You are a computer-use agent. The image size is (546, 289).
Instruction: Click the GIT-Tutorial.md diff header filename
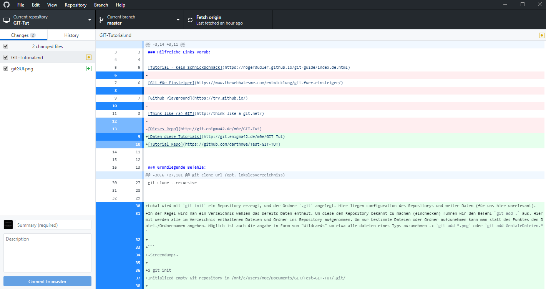(x=115, y=35)
